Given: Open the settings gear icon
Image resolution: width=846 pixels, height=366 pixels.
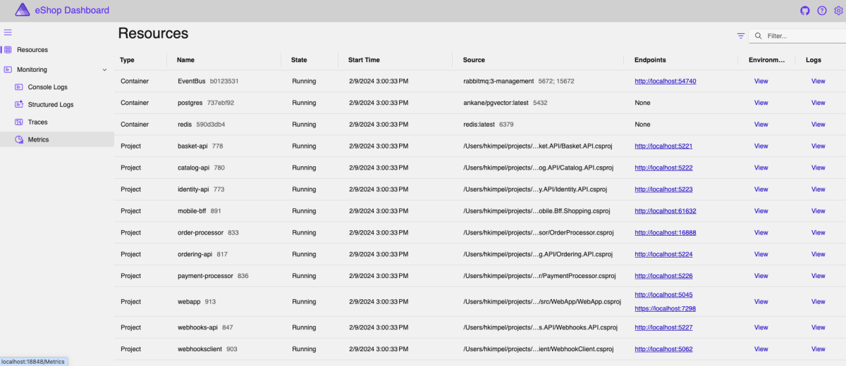Looking at the screenshot, I should pos(838,11).
